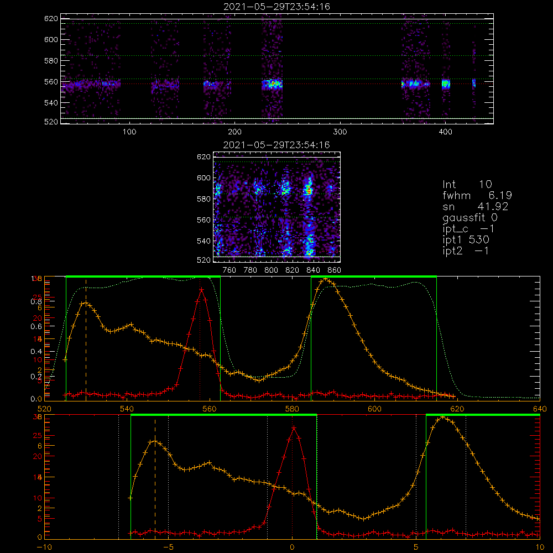Click x-axis label "-10" of the bottom plot

point(44,547)
